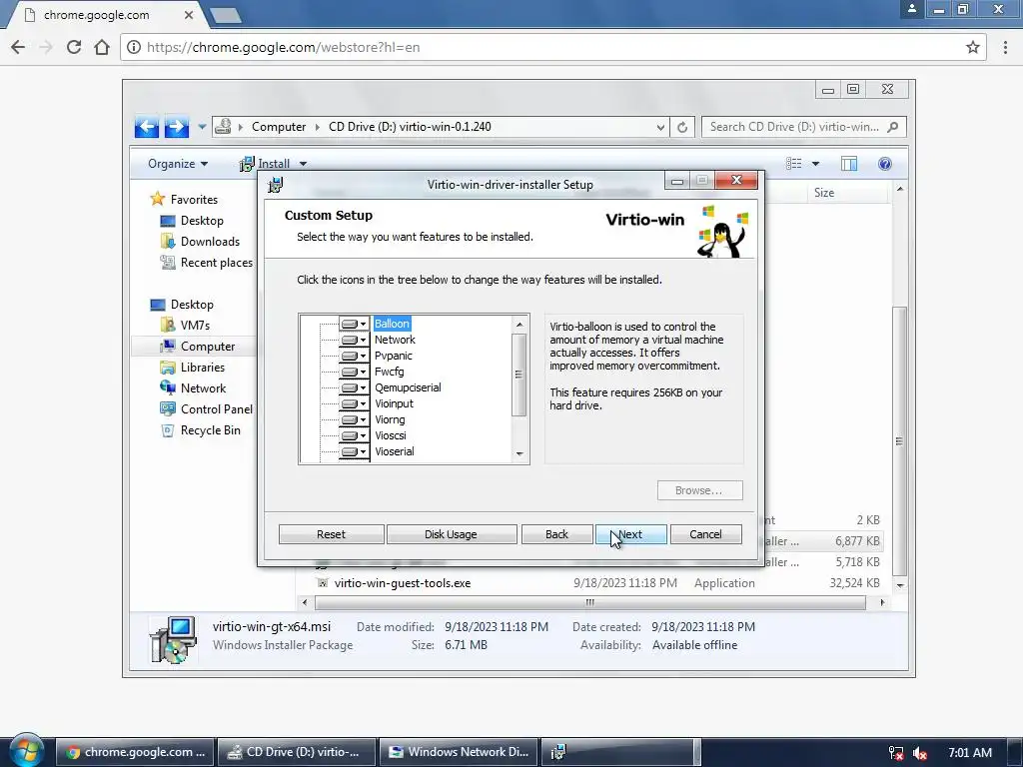Open Vioserial feature install-state dropdown icon
1023x767 pixels.
[355, 452]
